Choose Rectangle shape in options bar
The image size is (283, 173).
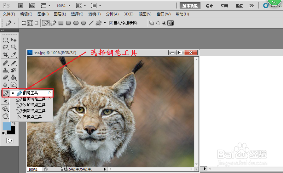coord(61,23)
